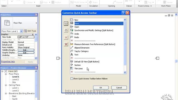Click the Display Model Normal value
Viewport: 178px width, 100px height.
[26, 42]
